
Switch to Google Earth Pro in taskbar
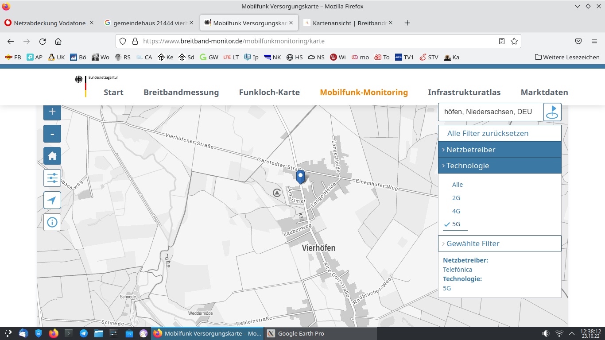tap(320, 333)
